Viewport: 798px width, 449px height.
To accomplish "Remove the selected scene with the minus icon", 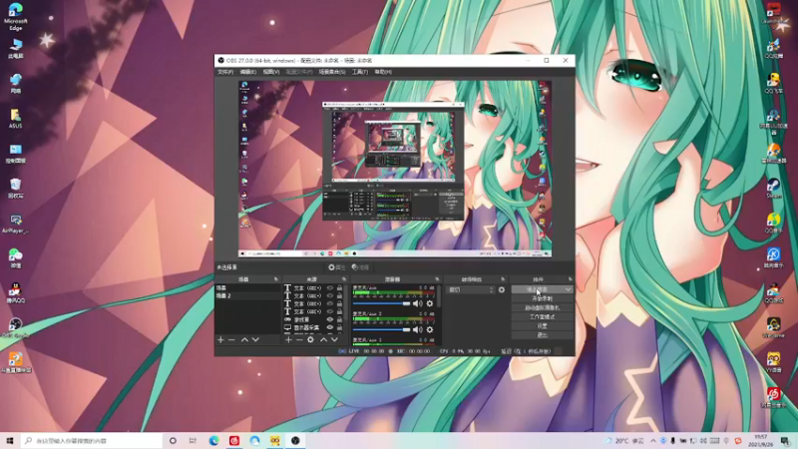I will [x=231, y=339].
